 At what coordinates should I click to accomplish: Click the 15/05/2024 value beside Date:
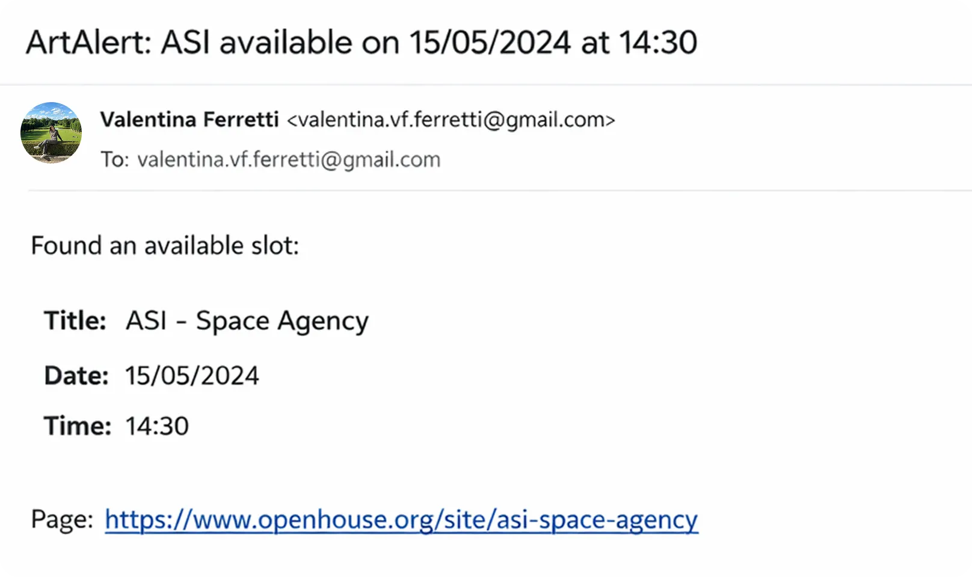[192, 376]
